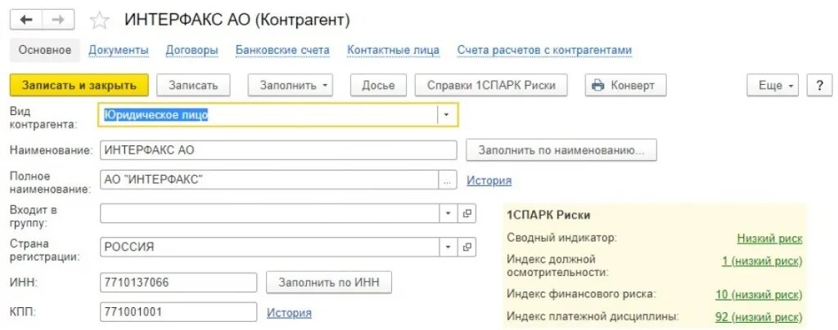Go back with the left arrow button
Image resolution: width=838 pixels, height=330 pixels.
coord(26,20)
